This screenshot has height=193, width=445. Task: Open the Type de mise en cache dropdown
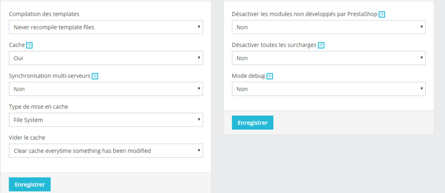(x=106, y=120)
